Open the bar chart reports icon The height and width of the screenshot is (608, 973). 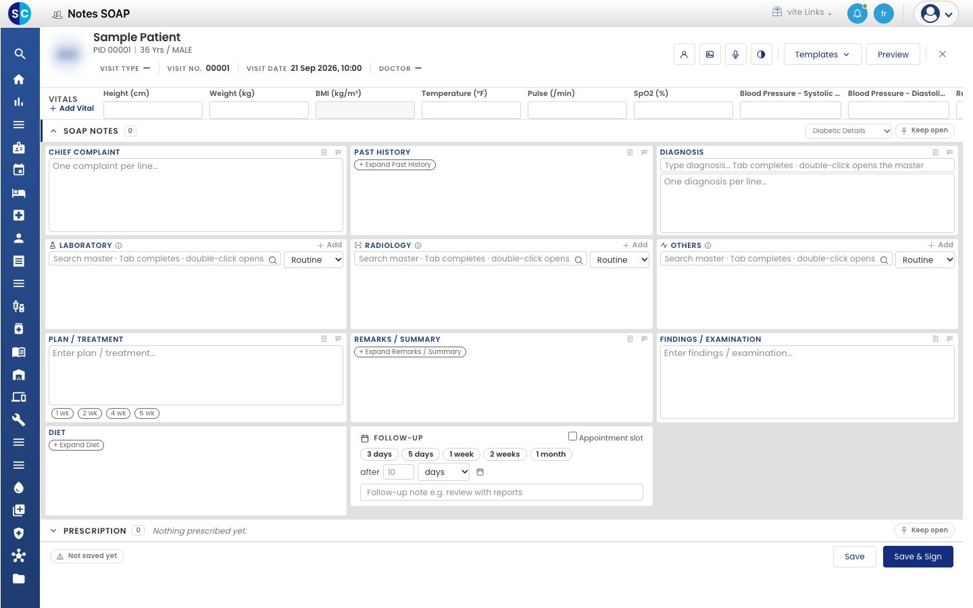(x=19, y=102)
